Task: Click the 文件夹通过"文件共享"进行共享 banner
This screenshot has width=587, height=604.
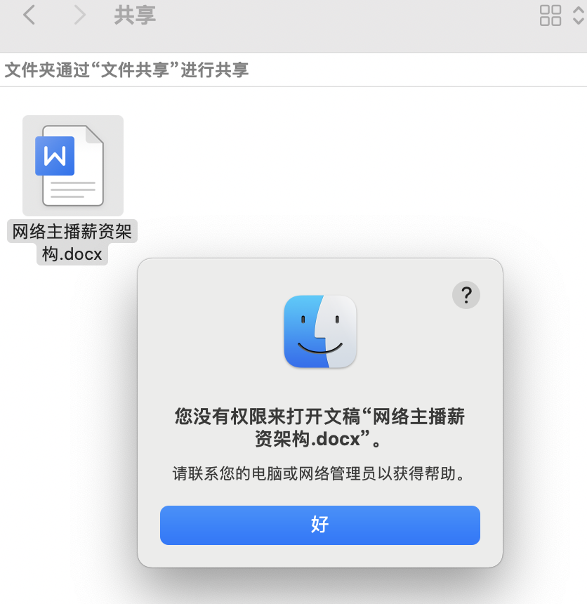Action: point(126,70)
